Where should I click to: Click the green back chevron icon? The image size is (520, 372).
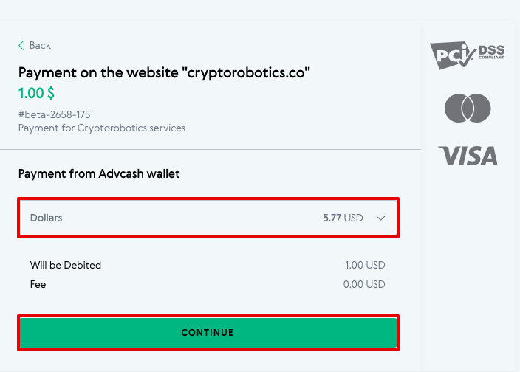21,45
